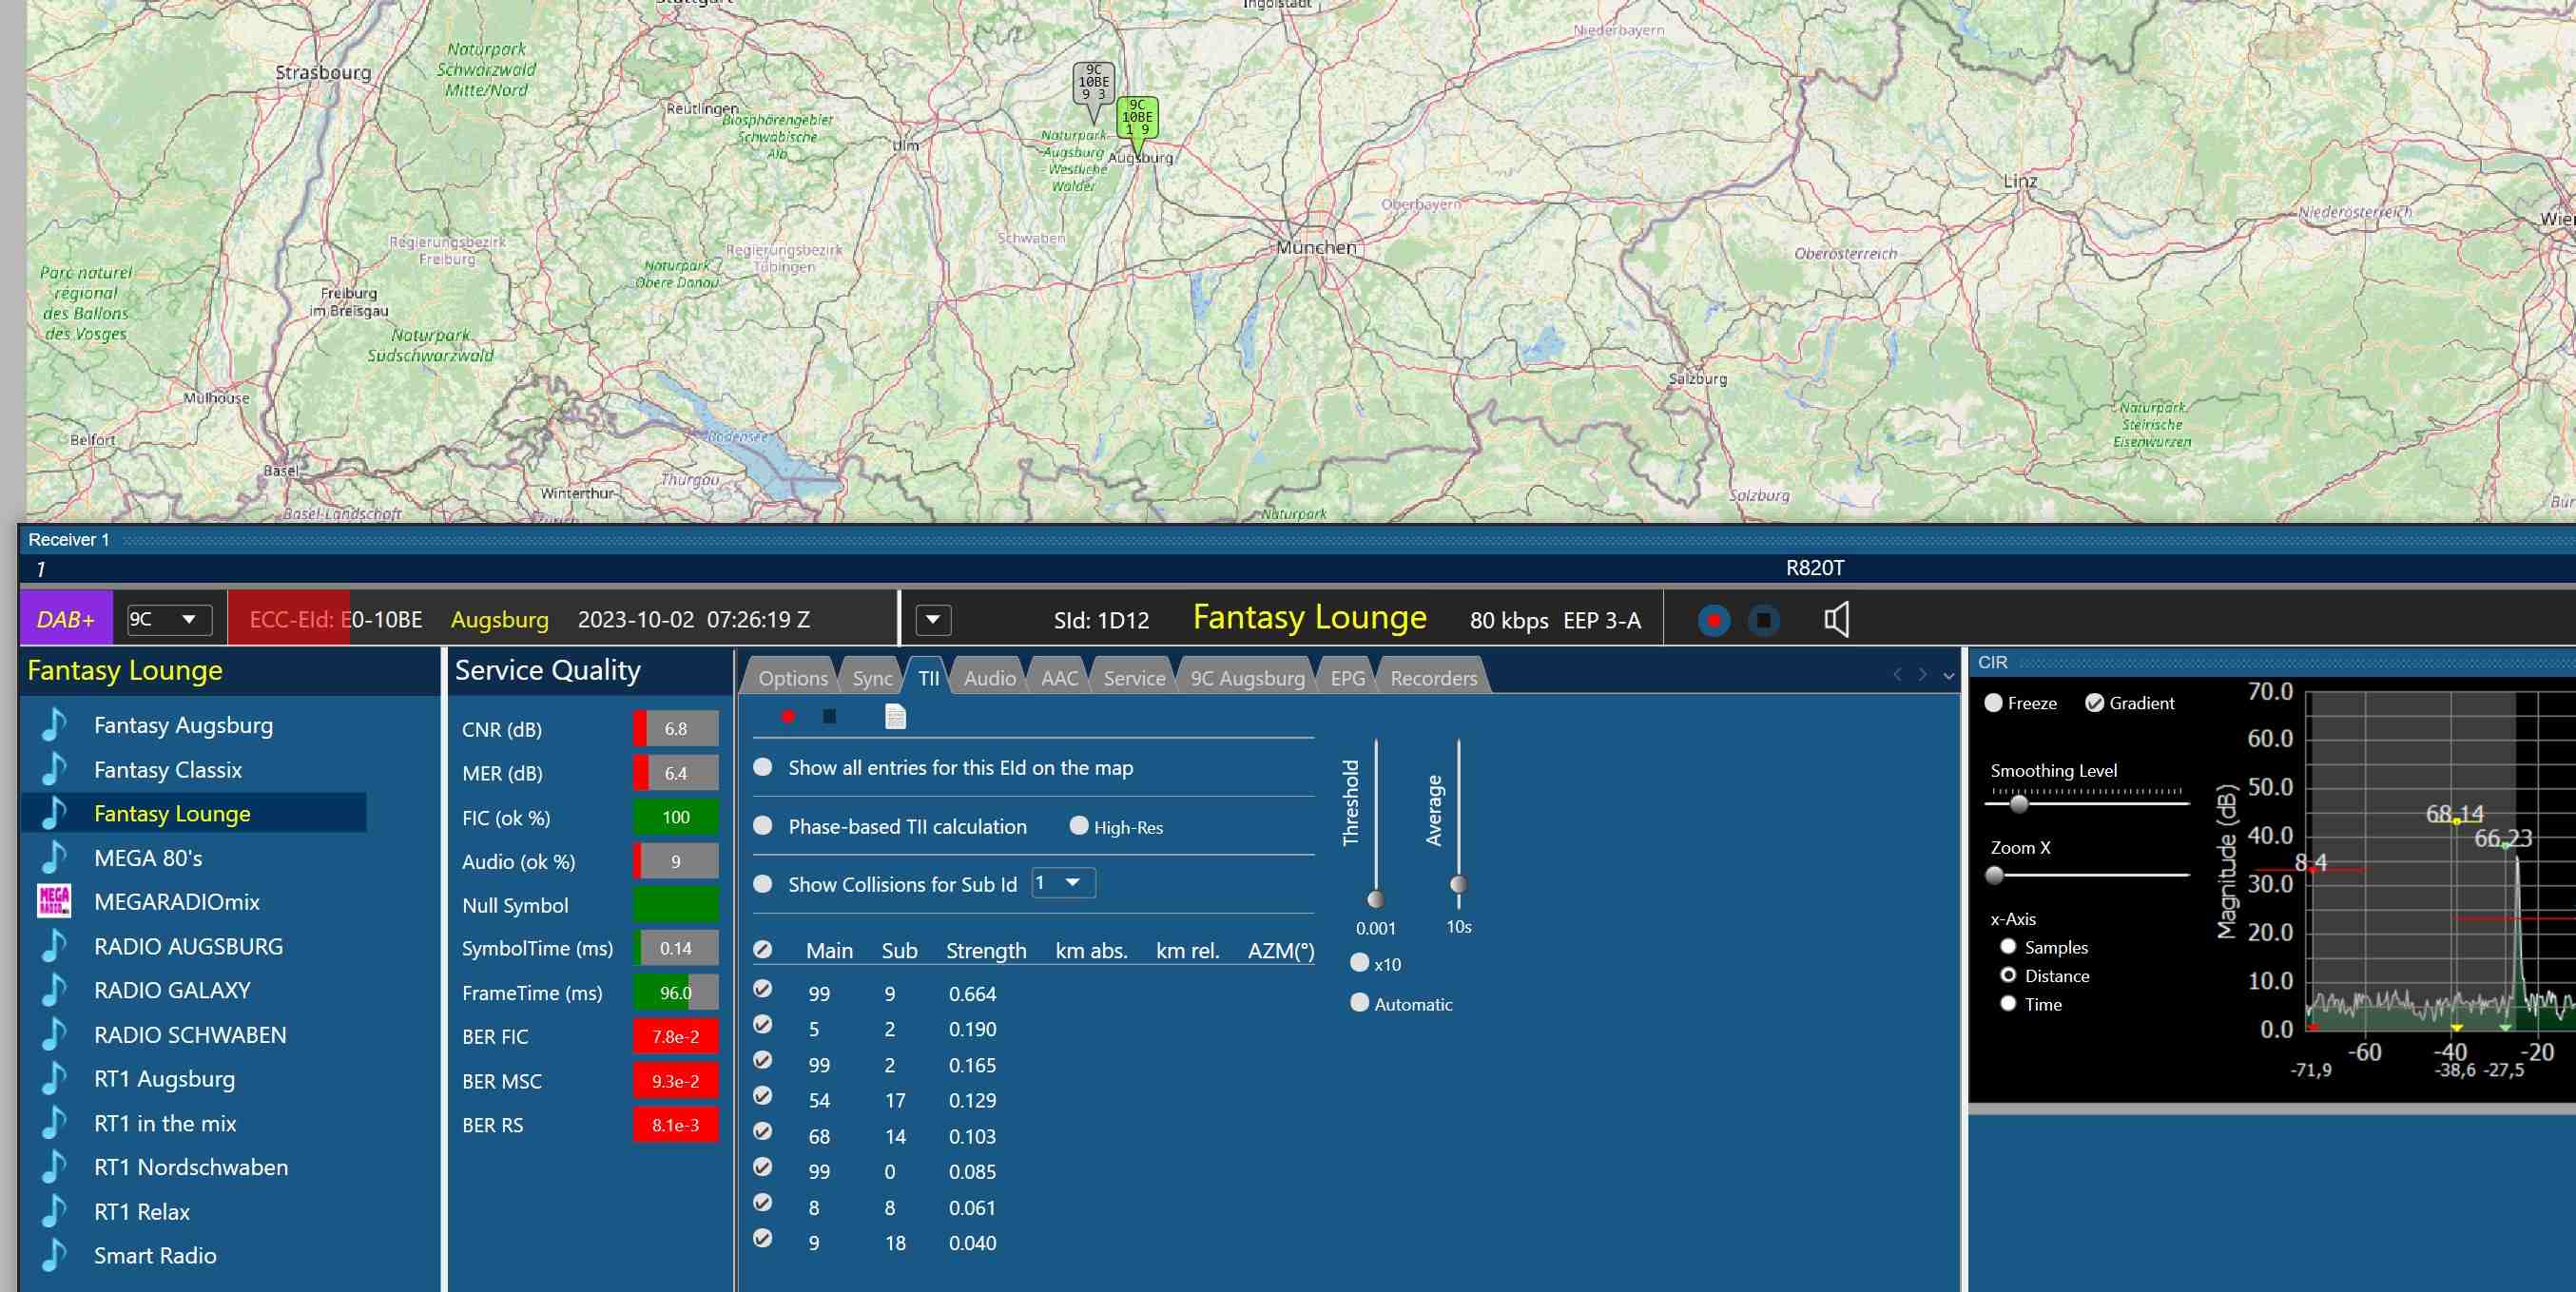Switch to the Sync tab
2576x1292 pixels.
[x=872, y=678]
